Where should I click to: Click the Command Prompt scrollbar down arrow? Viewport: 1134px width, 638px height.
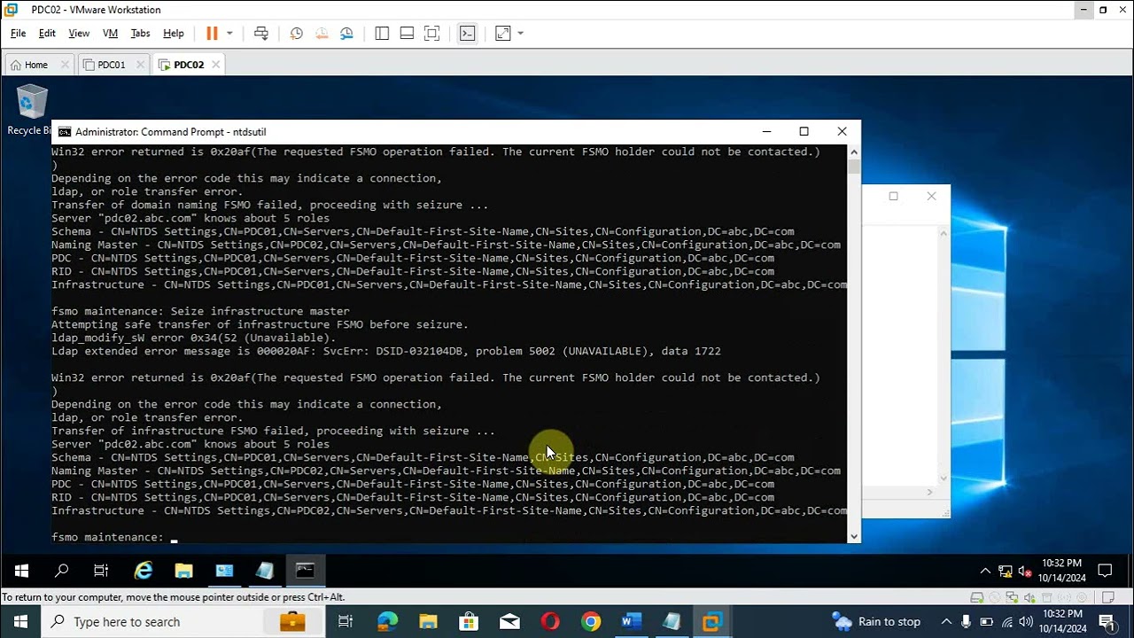(x=854, y=535)
